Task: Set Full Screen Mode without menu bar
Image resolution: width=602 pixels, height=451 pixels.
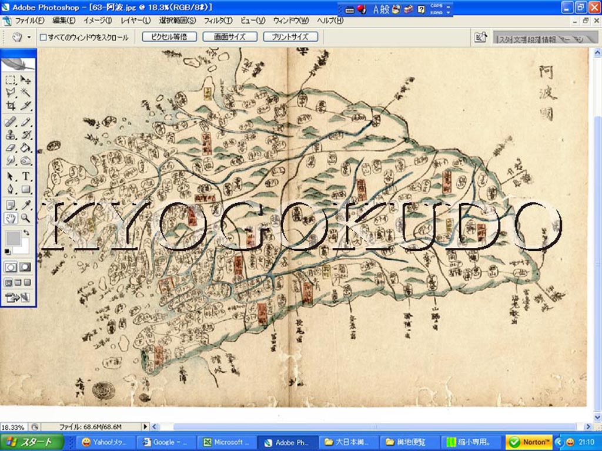Action: pos(27,283)
